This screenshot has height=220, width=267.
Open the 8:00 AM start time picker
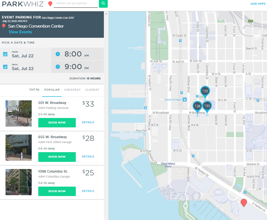(x=78, y=54)
